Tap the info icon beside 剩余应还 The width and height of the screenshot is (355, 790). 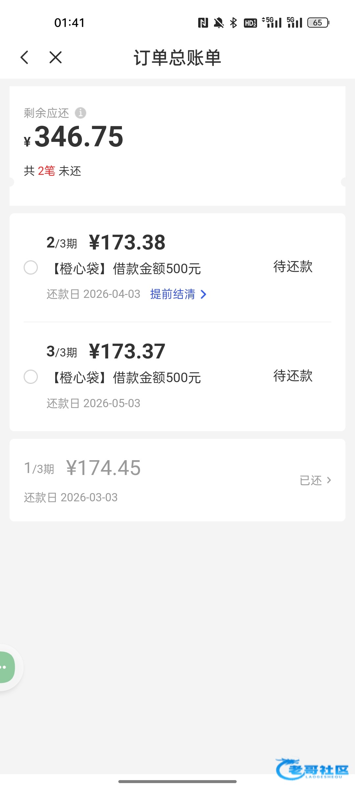[81, 113]
